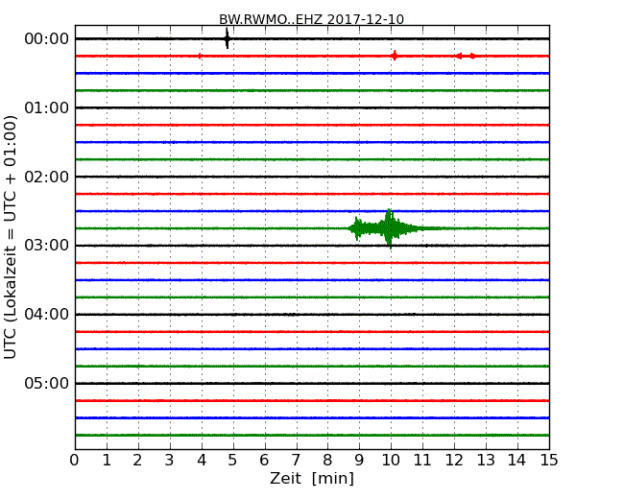Click the 'UTC (Lokalzeit = UTC + 01:00)' axis label
The image size is (624, 499).
pos(11,237)
